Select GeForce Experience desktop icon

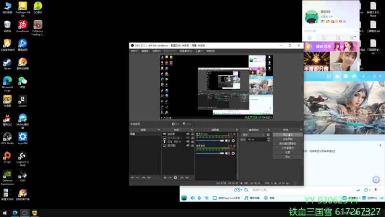[7, 177]
